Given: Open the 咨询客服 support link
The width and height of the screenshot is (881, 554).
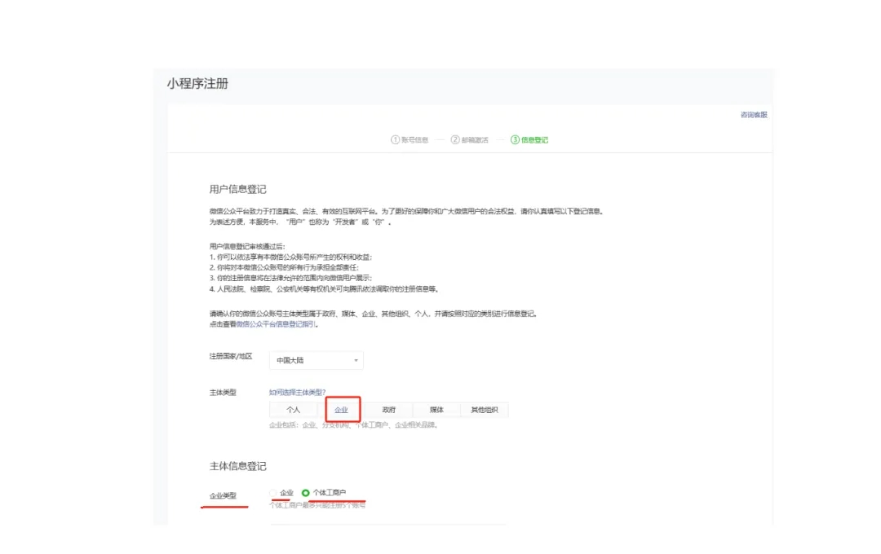Looking at the screenshot, I should click(x=753, y=115).
